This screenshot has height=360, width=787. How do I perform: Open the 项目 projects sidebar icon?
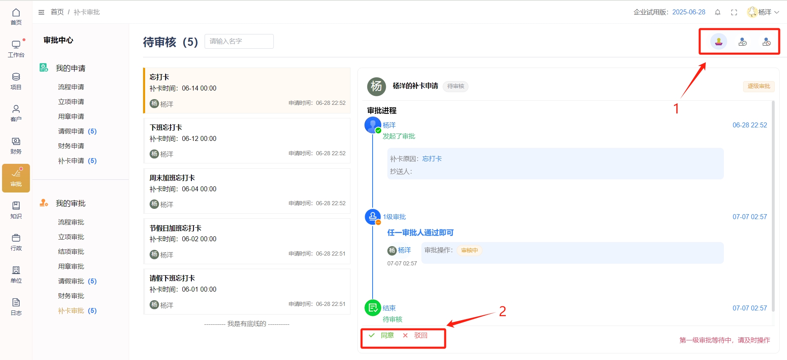pos(16,81)
